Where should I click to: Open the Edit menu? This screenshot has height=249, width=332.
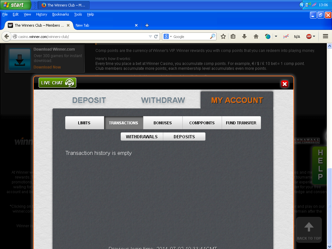(16, 14)
